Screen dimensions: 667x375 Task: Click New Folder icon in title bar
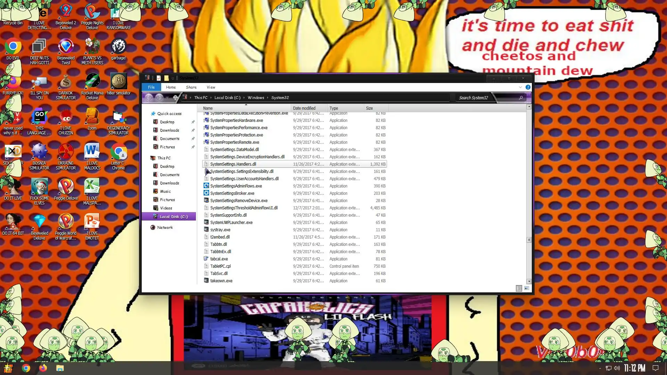(166, 78)
